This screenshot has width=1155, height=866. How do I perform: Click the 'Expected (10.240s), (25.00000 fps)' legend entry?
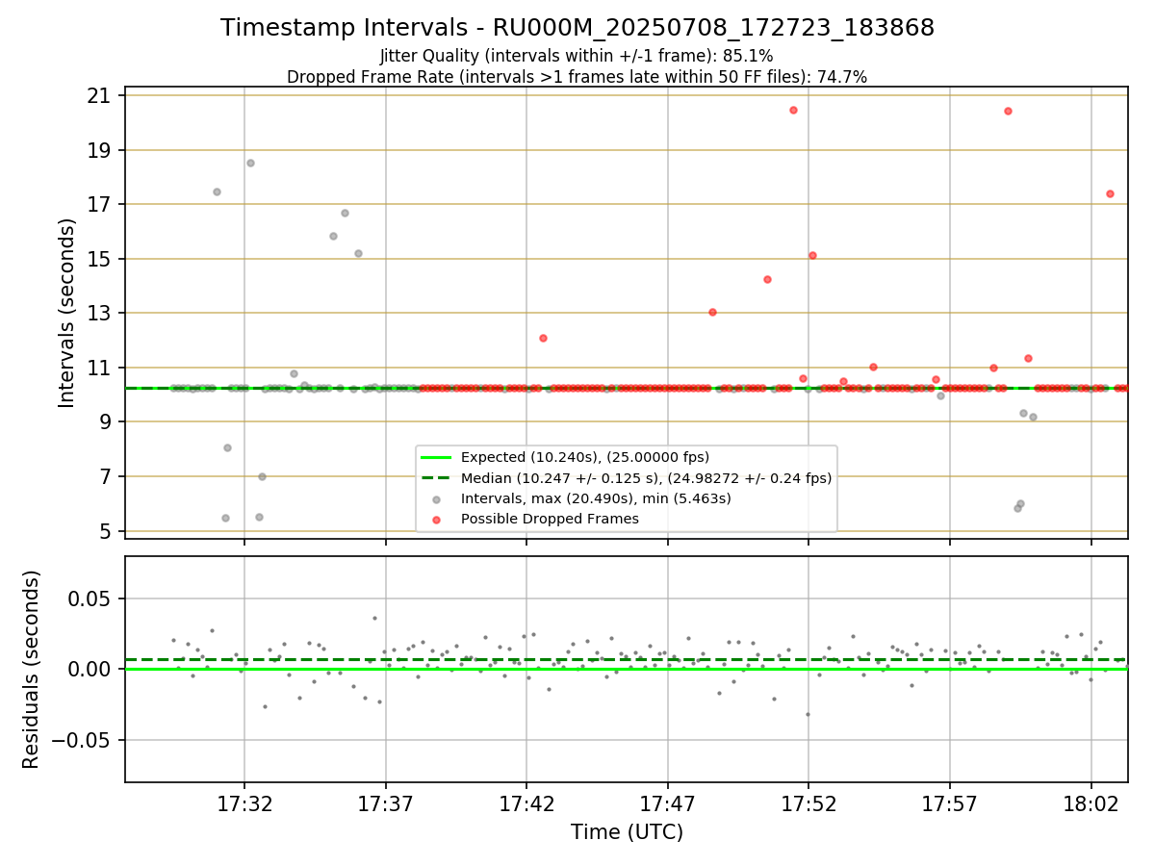[x=584, y=457]
